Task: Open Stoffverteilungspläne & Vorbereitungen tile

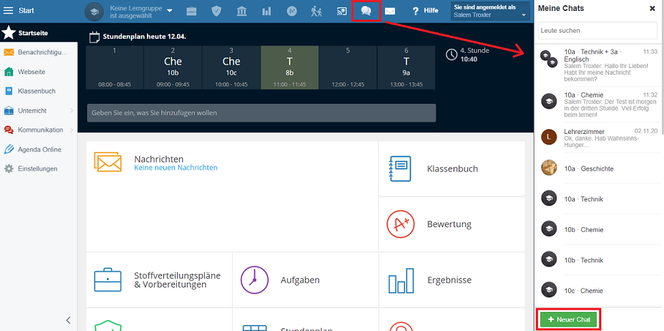Action: tap(159, 280)
